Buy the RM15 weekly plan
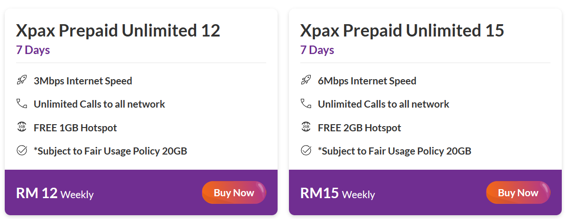 coord(518,192)
